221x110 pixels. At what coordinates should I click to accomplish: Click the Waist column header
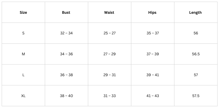point(109,12)
